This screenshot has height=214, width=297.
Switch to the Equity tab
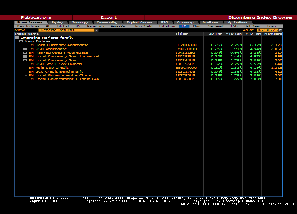pos(57,23)
